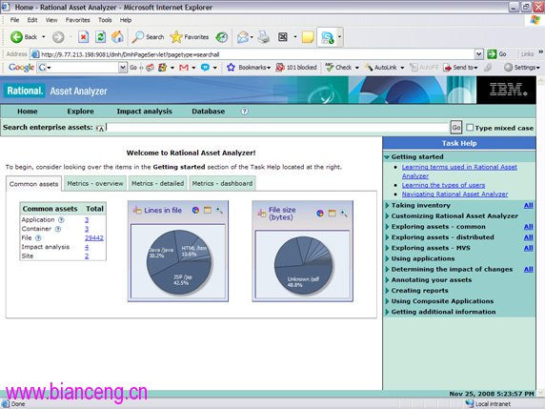
Task: Open the History icon
Action: [221, 37]
